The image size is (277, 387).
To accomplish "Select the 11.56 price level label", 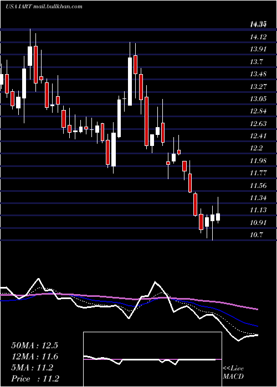I will tap(258, 185).
